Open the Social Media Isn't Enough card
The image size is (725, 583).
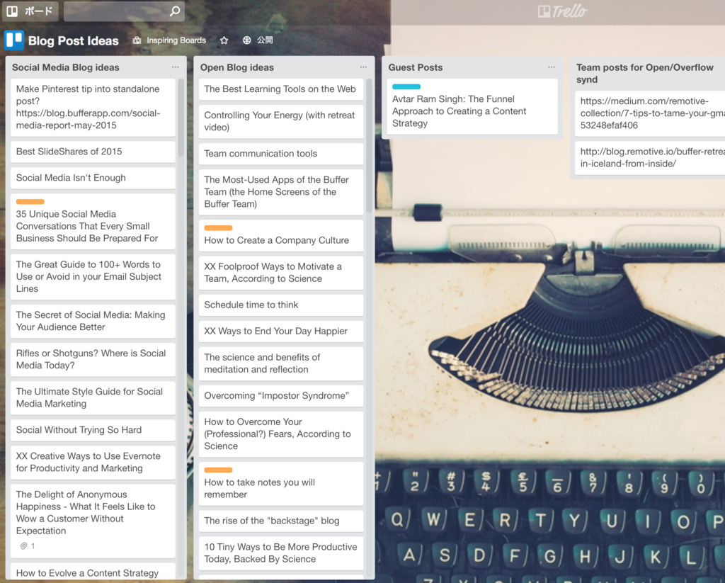pyautogui.click(x=93, y=178)
